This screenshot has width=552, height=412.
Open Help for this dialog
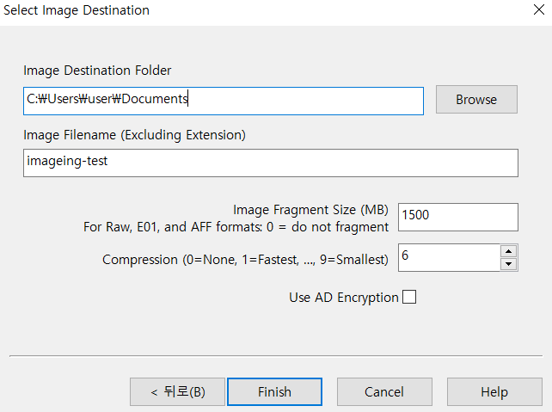click(494, 391)
